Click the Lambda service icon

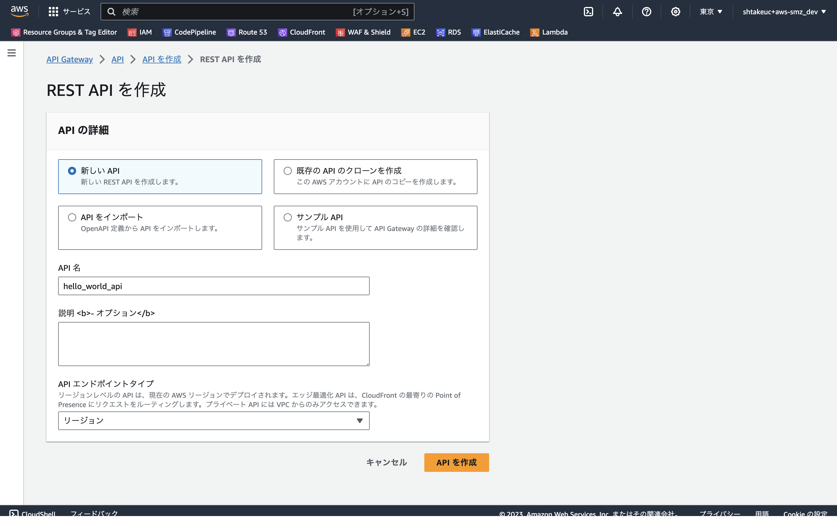(x=534, y=33)
